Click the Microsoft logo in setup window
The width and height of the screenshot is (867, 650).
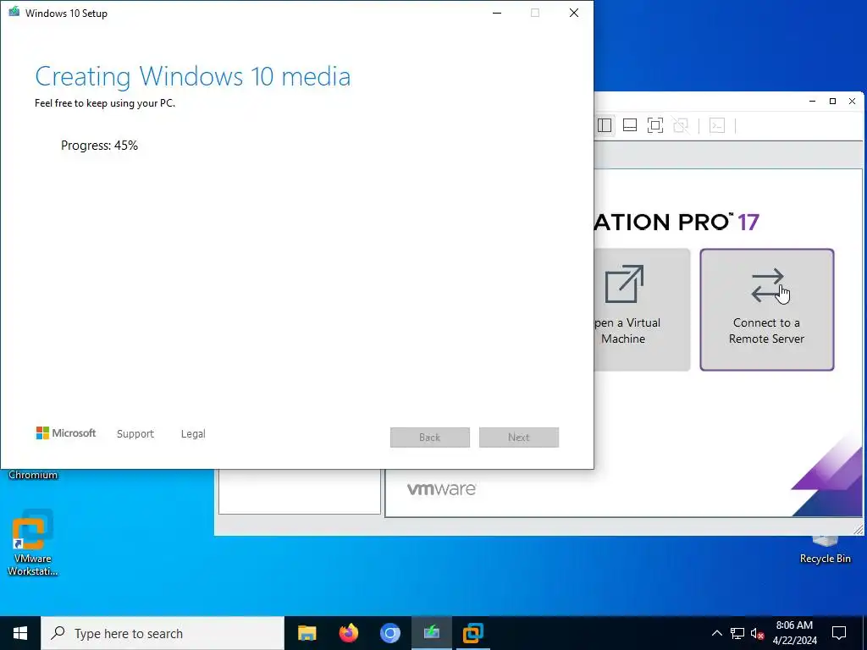coord(66,433)
